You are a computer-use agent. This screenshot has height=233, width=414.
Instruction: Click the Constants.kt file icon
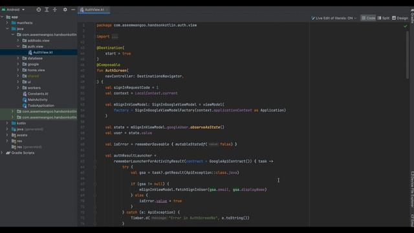click(25, 94)
